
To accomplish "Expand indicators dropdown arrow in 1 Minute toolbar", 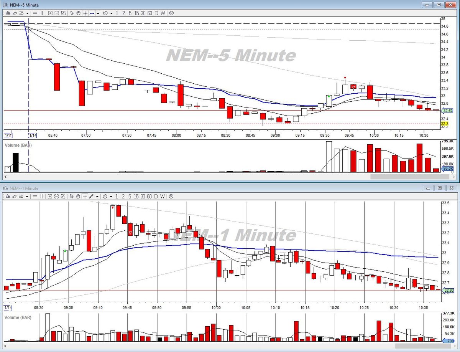I will click(27, 197).
